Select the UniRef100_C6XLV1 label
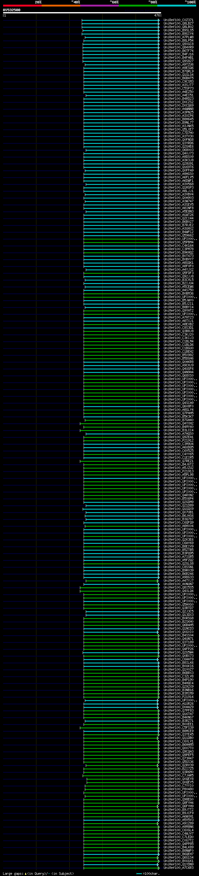 pos(178,741)
